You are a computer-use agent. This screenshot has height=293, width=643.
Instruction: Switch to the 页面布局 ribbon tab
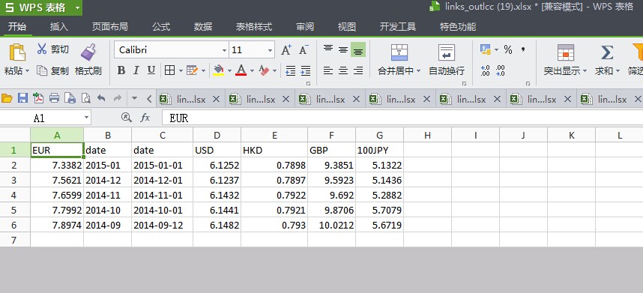[109, 27]
